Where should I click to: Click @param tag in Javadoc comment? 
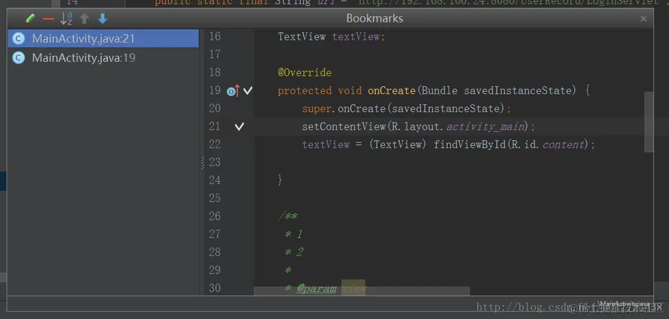(x=316, y=289)
